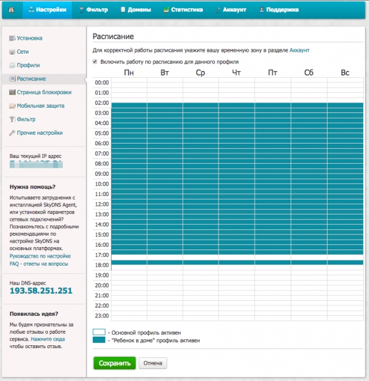Click the top bar Фильтр funnel icon
369x381 pixels.
[82, 10]
